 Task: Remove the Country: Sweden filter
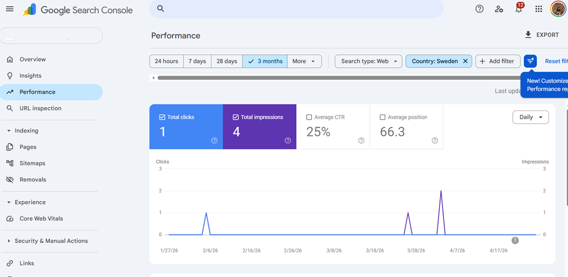point(465,61)
